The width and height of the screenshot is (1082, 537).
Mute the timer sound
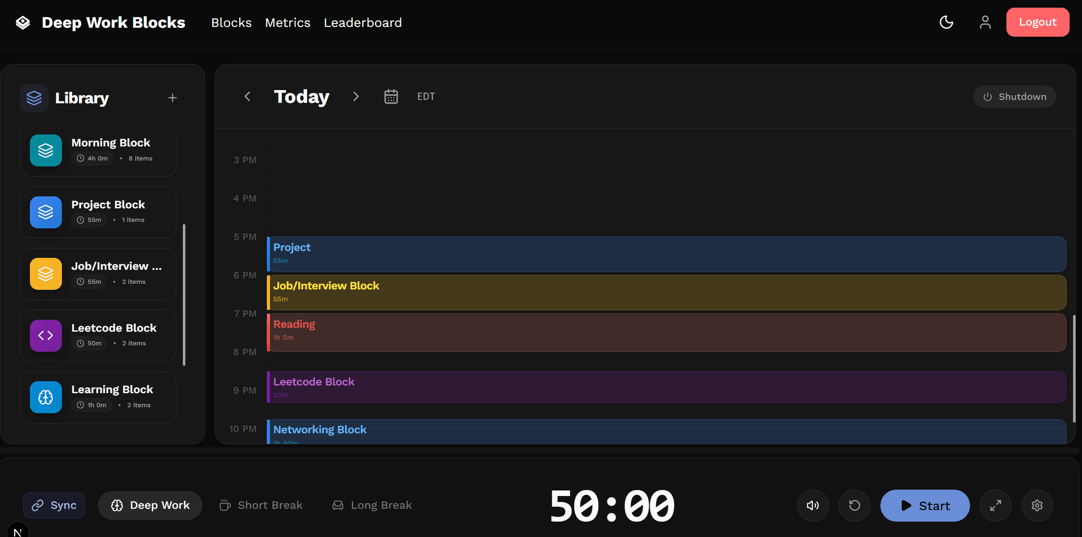(812, 505)
